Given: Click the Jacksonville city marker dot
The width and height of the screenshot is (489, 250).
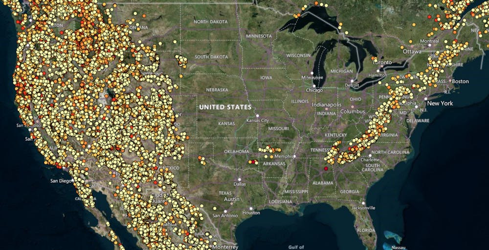Looking at the screenshot, I should click(363, 203).
